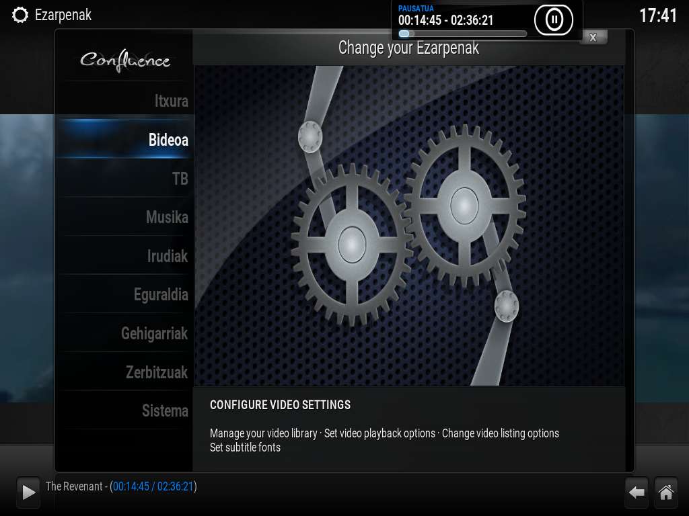Open the Eguraldia settings category

point(124,294)
